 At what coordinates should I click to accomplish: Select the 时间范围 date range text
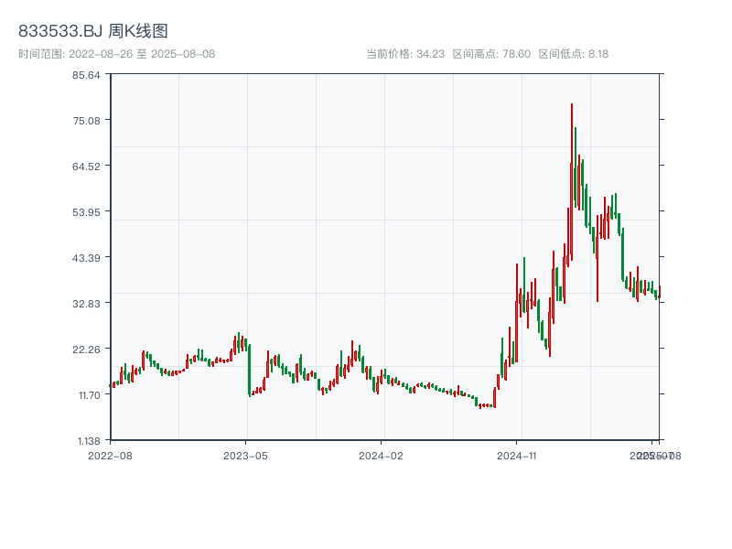tap(117, 54)
